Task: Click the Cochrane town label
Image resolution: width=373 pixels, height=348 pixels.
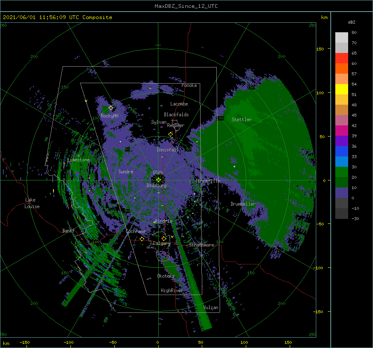Action: (136, 231)
